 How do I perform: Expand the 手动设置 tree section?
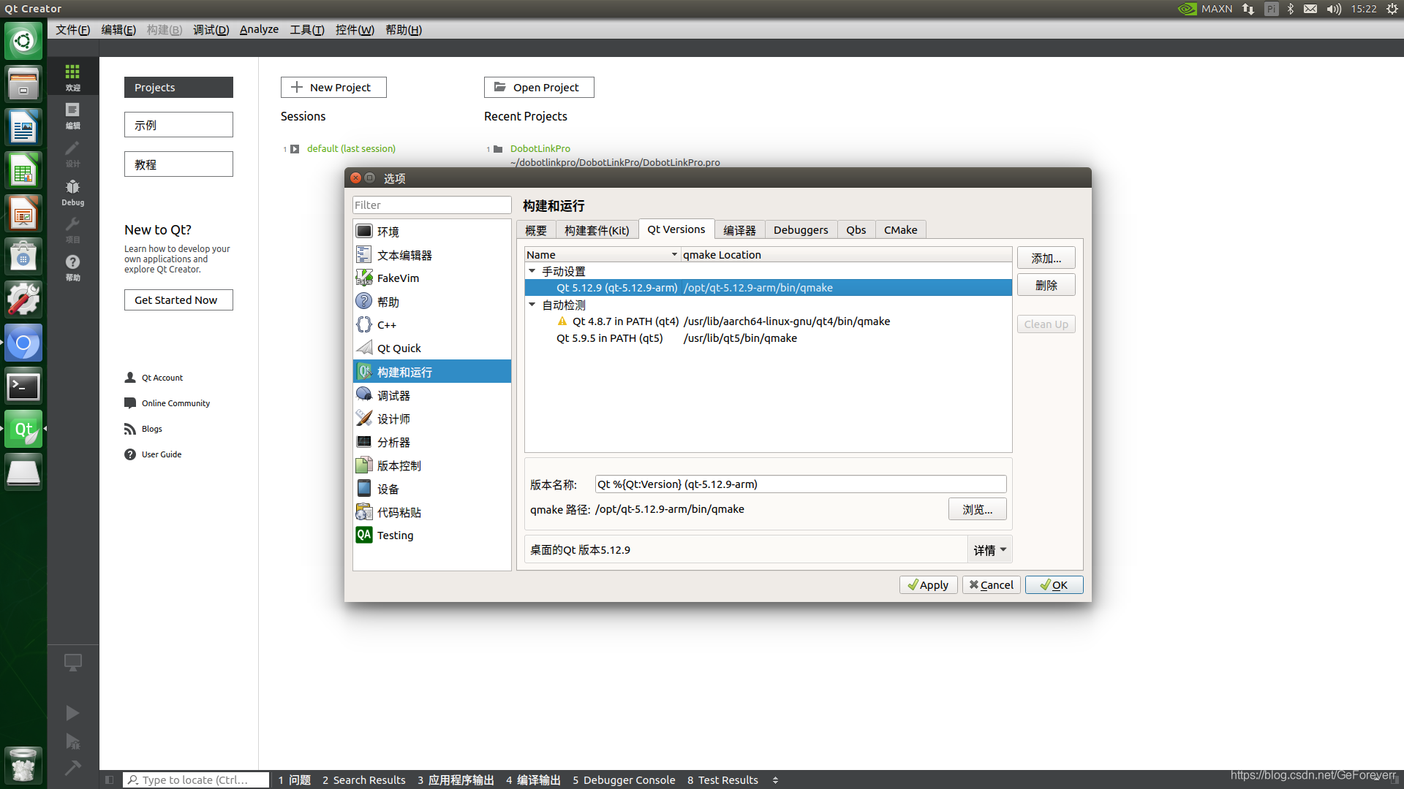click(x=532, y=271)
